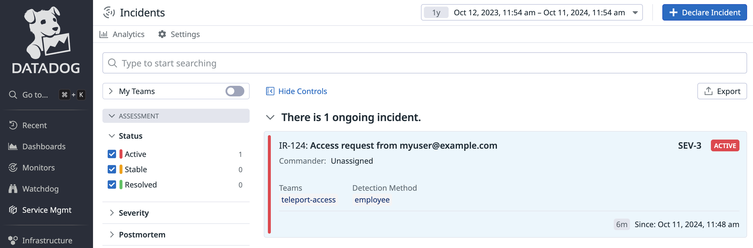The image size is (753, 248).
Task: Open the Settings tab
Action: (179, 34)
